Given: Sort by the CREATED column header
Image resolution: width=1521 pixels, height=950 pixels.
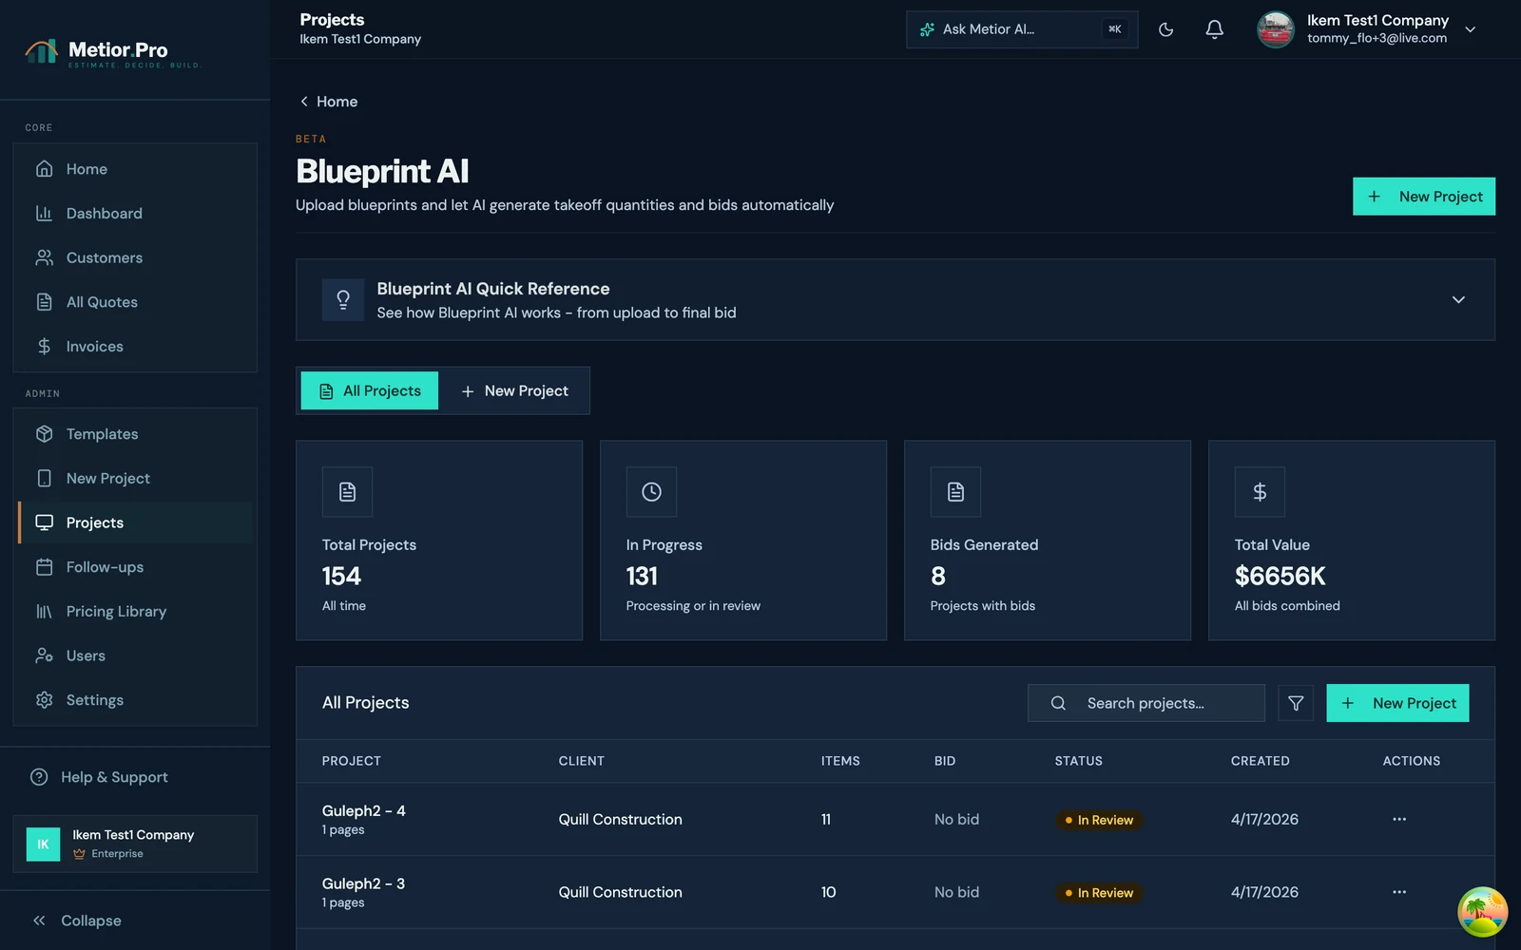Looking at the screenshot, I should (1260, 761).
